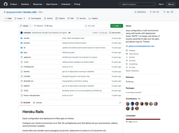
Task: Switch to the Pull requests tab
Action: click(35, 18)
